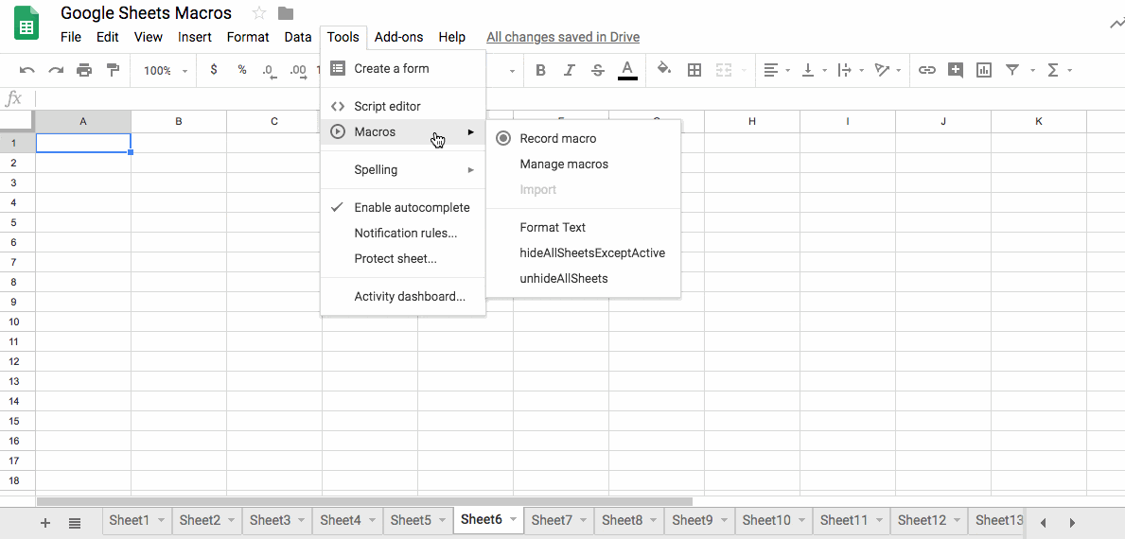
Task: Click the text rotation icon
Action: [883, 70]
